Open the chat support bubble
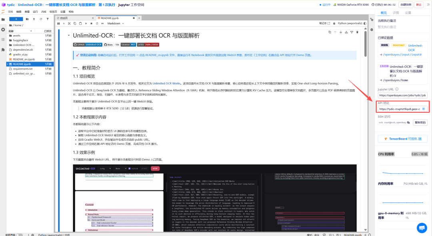432x236 pixels. (x=422, y=228)
